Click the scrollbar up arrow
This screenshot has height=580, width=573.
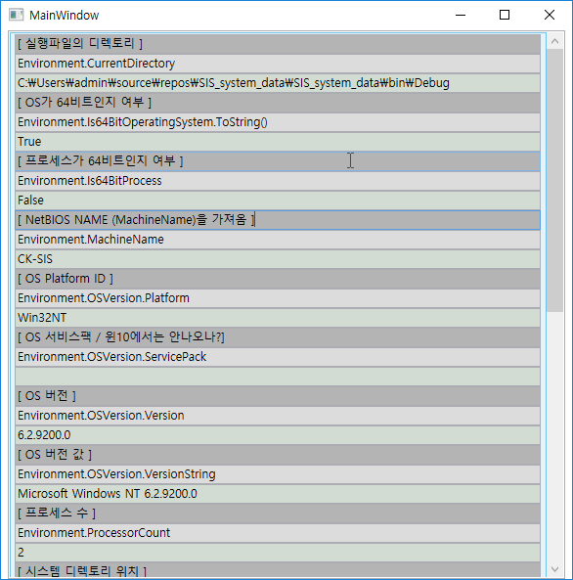[554, 41]
